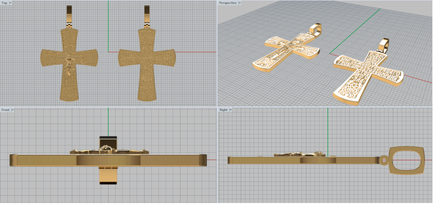This screenshot has height=209, width=435.
Task: Open the Perspective viewport dropdown arrow
Action: (x=240, y=3)
